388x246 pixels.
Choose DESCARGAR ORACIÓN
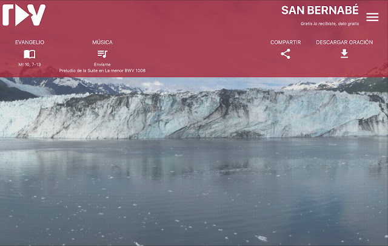(344, 42)
